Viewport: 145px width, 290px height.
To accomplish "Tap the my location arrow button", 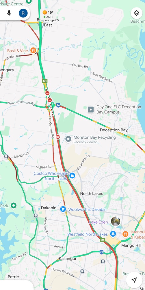I will pyautogui.click(x=134, y=280).
